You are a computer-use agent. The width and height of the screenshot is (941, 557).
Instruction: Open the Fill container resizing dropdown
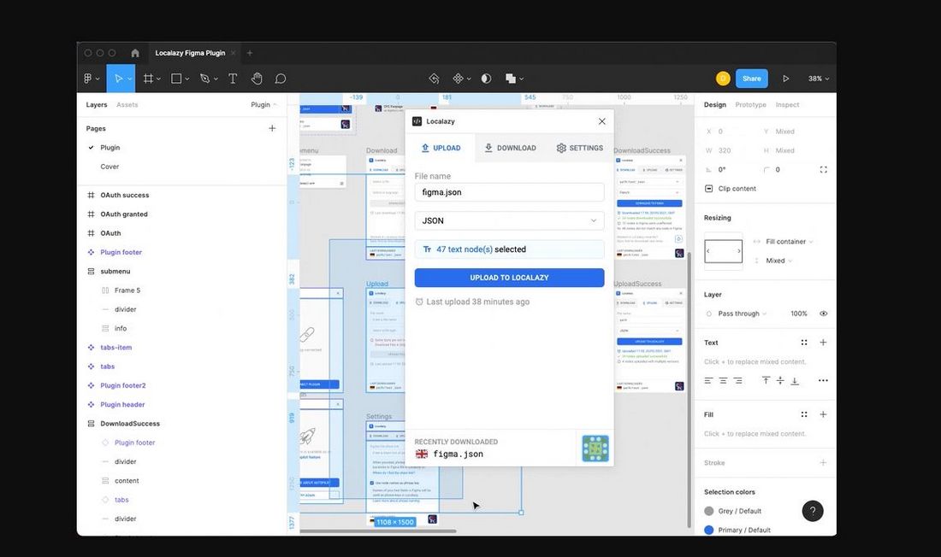[790, 242]
